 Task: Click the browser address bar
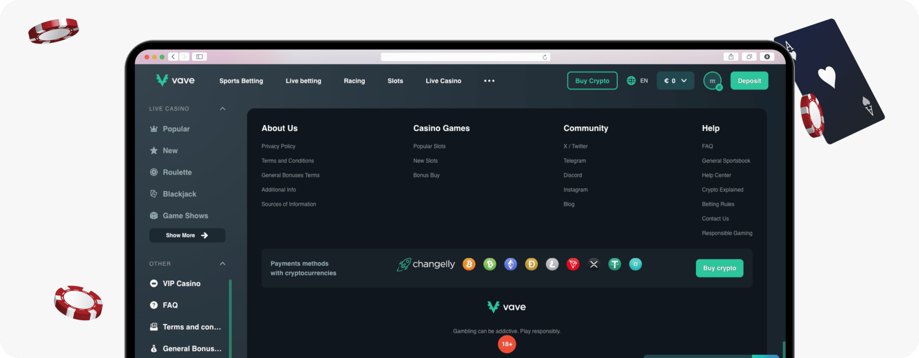coord(466,57)
